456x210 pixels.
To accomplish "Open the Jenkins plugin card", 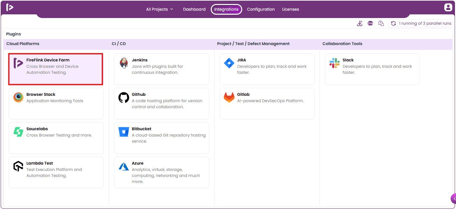I will (x=162, y=69).
